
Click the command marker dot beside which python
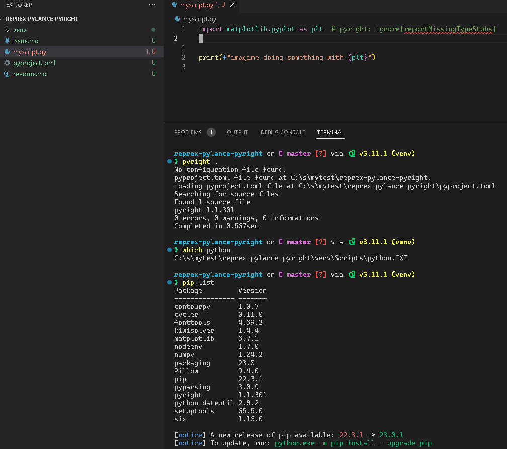pos(169,250)
